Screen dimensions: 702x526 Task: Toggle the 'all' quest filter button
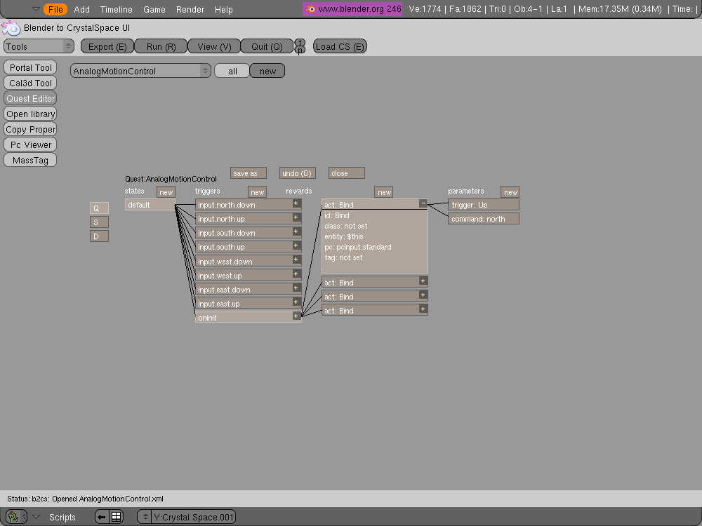coord(232,71)
